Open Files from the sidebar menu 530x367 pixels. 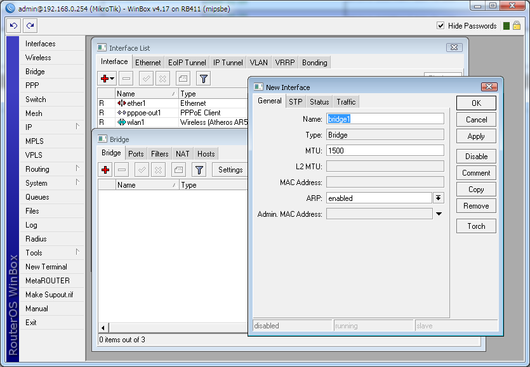pos(53,211)
